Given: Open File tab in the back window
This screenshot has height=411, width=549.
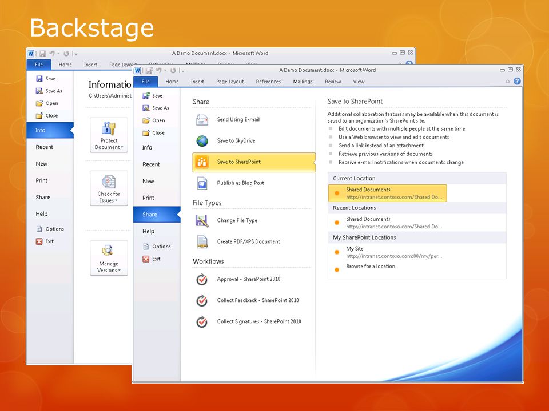Looking at the screenshot, I should click(x=39, y=65).
